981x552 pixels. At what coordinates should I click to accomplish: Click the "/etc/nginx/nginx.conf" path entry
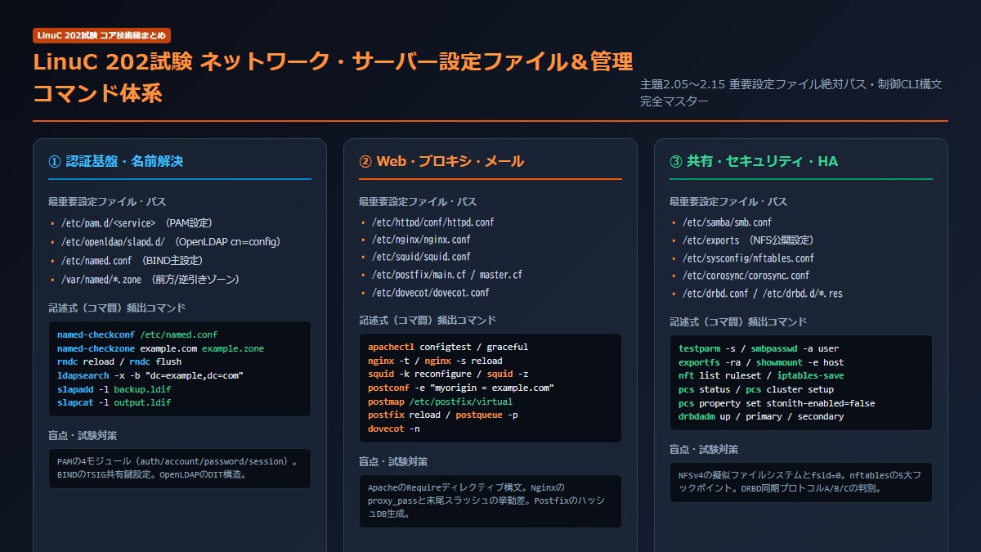[x=421, y=240]
